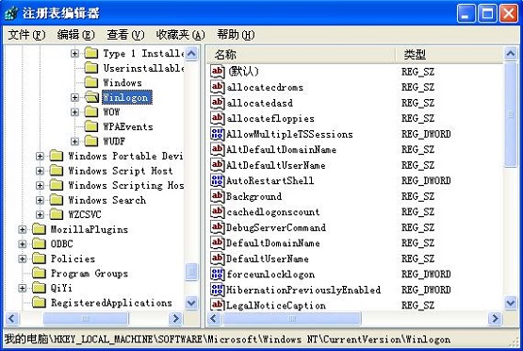Click the QiYi folder icon
The height and width of the screenshot is (351, 523).
[39, 288]
